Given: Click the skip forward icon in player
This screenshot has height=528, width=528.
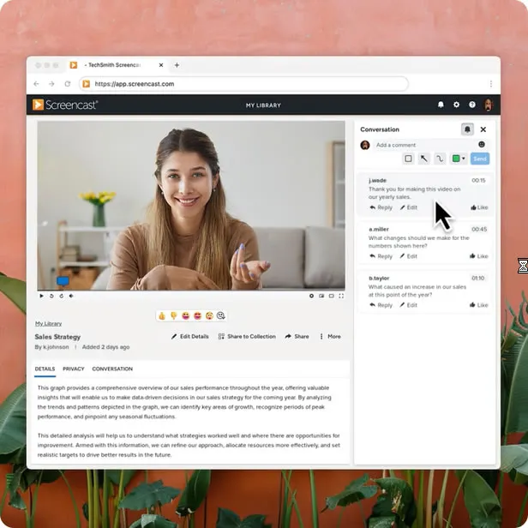Looking at the screenshot, I should click(x=62, y=296).
